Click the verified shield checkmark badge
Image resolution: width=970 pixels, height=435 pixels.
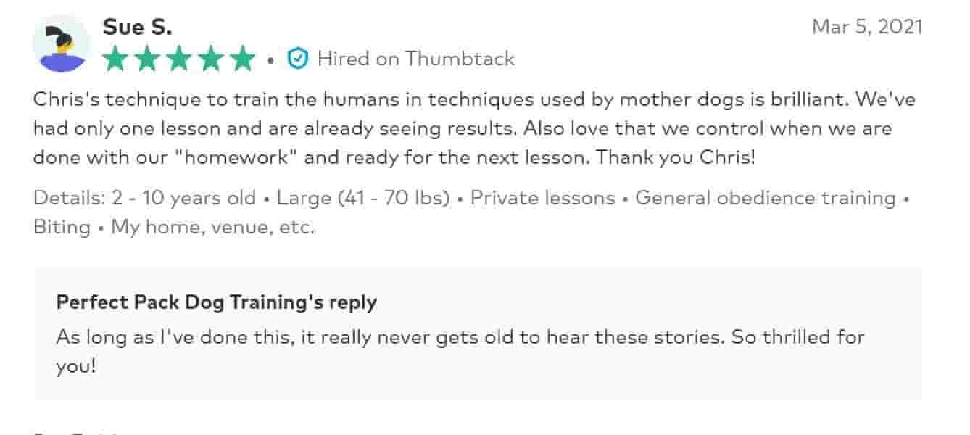[297, 59]
